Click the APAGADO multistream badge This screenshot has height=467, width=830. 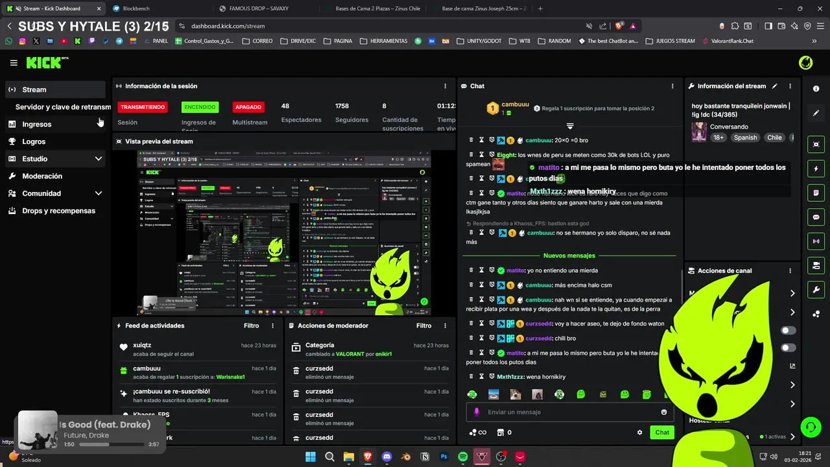coord(248,107)
